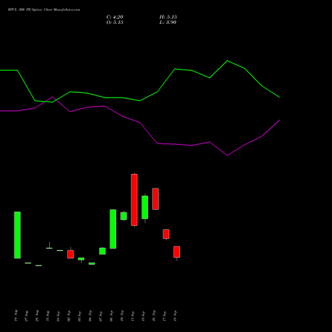
Task: Select the close value 'C: 4.20'
Action: click(115, 17)
